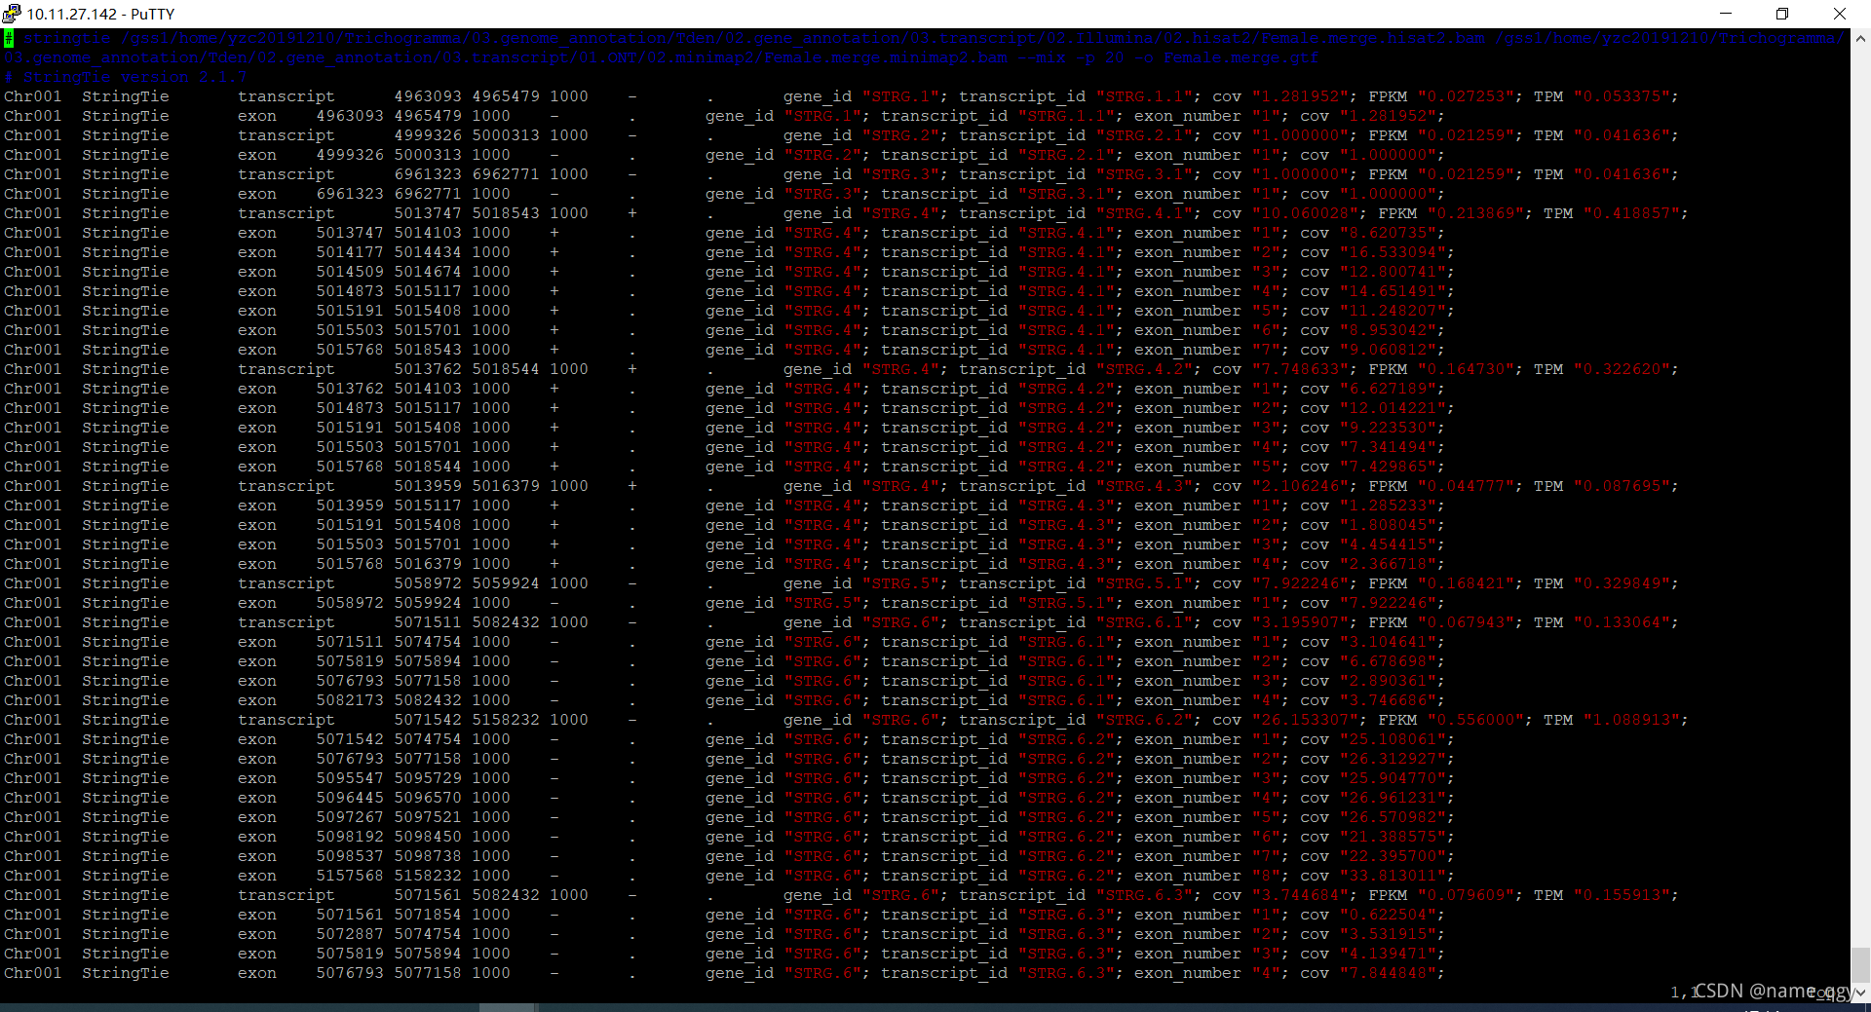
Task: Click FPKM value "0.213869"
Action: pyautogui.click(x=1475, y=213)
